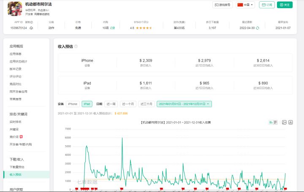304x192 pixels.
Task: Click the star rating icons beside 4.8
Action: tap(144, 28)
